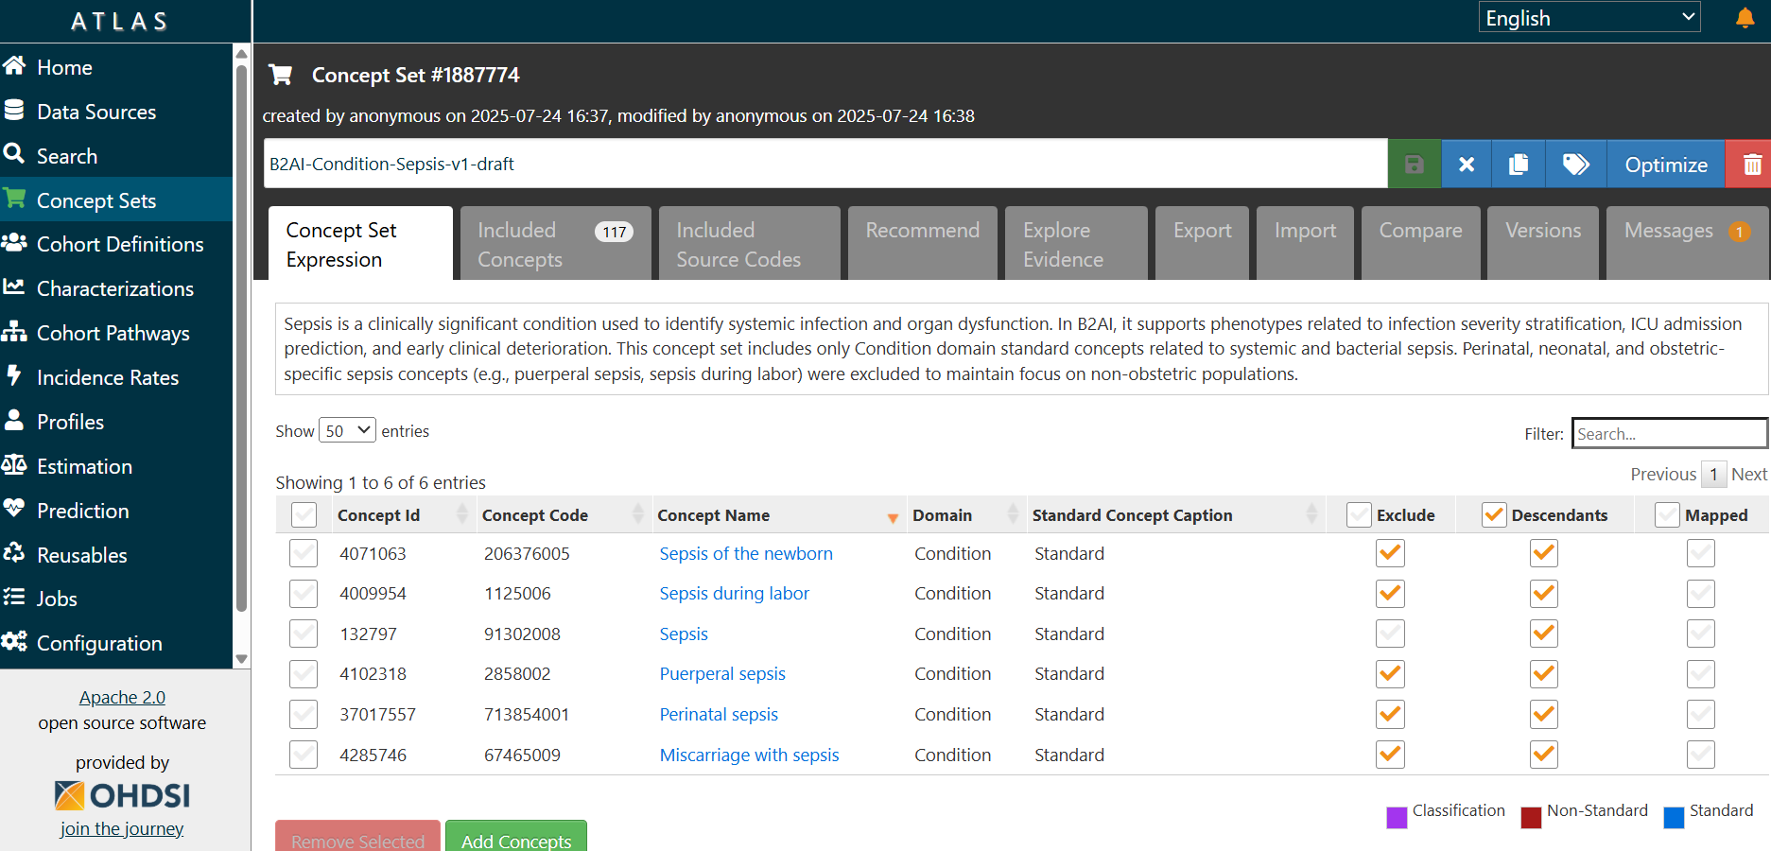The height and width of the screenshot is (851, 1771).
Task: Open the Perinatal sepsis concept link
Action: 719,715
